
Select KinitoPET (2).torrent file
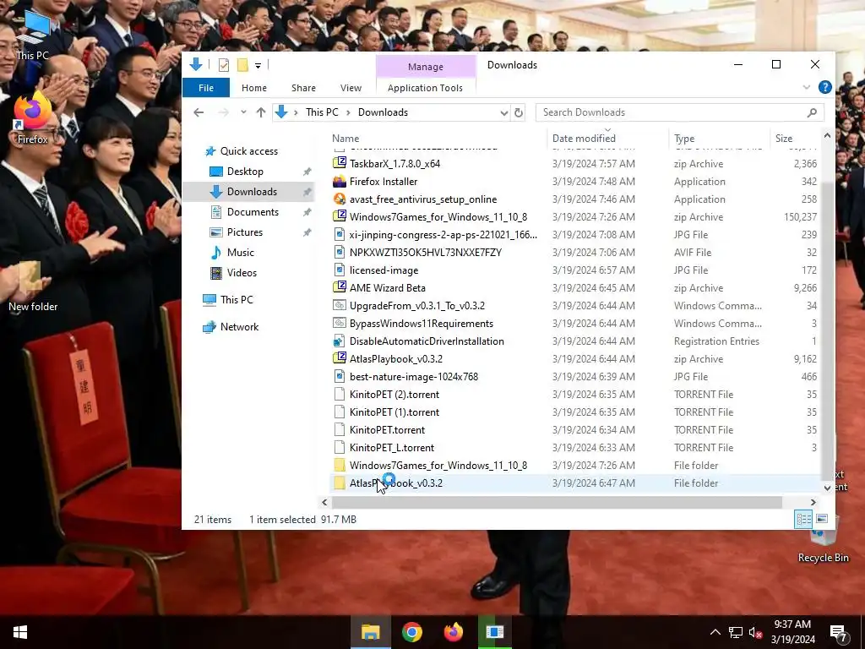pyautogui.click(x=574, y=395)
